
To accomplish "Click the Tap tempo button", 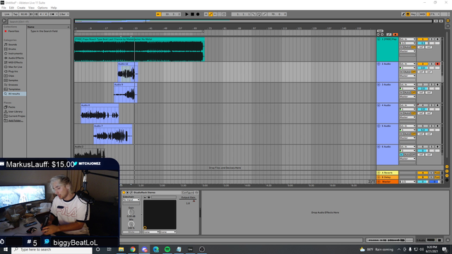I will click(16, 14).
